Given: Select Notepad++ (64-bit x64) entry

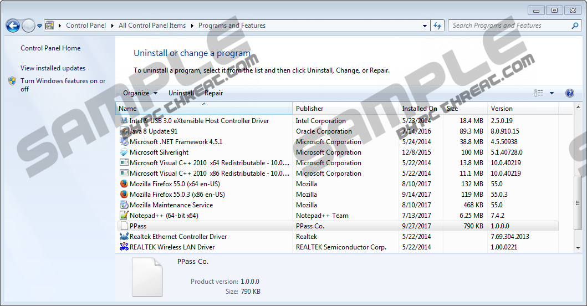Looking at the screenshot, I should pyautogui.click(x=164, y=215).
